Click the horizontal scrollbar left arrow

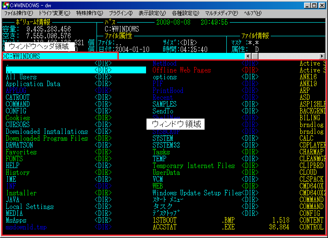[248, 56]
